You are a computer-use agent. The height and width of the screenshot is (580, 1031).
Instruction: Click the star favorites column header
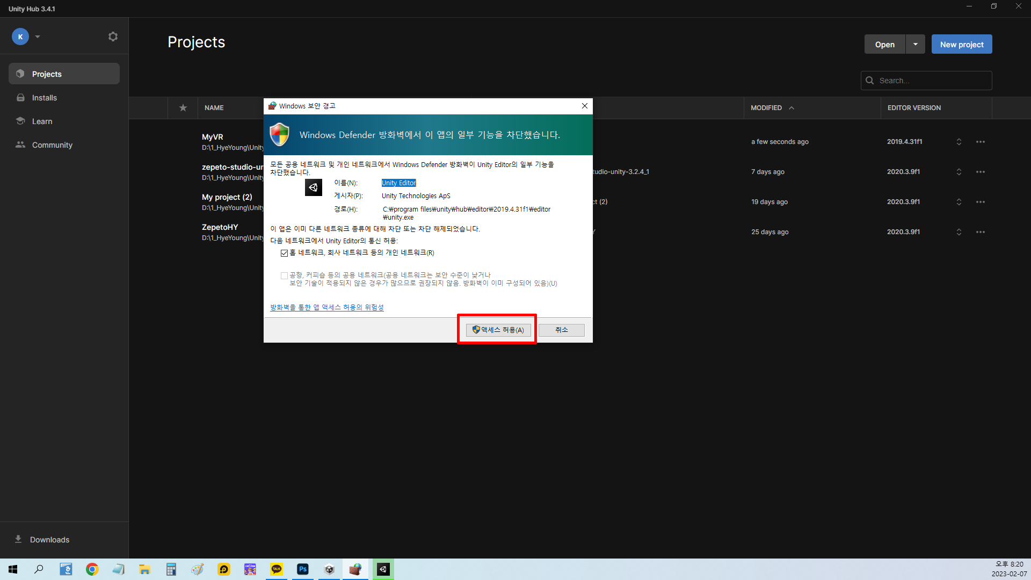pos(183,108)
